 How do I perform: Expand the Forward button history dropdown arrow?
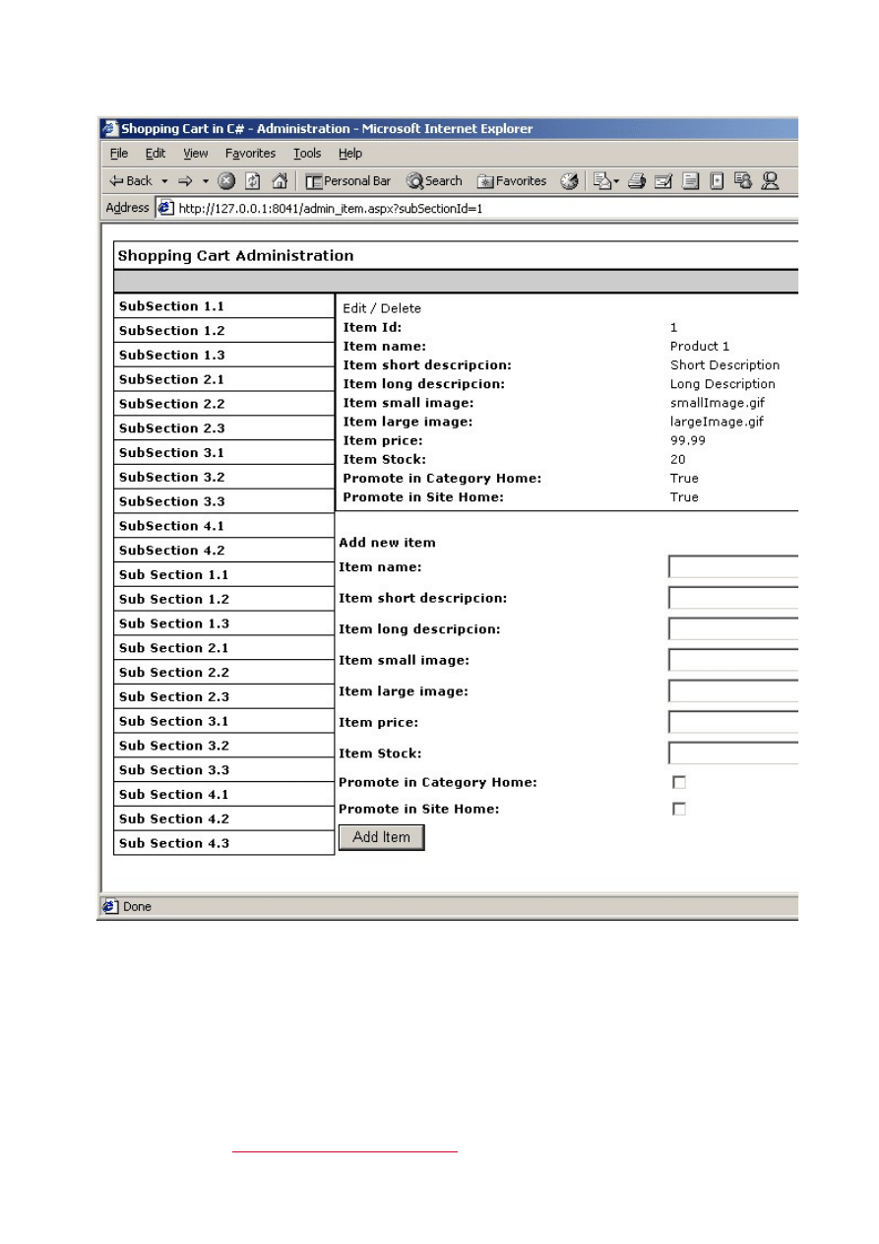pyautogui.click(x=206, y=181)
